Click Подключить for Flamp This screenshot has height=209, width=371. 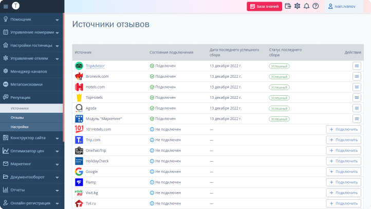click(344, 182)
